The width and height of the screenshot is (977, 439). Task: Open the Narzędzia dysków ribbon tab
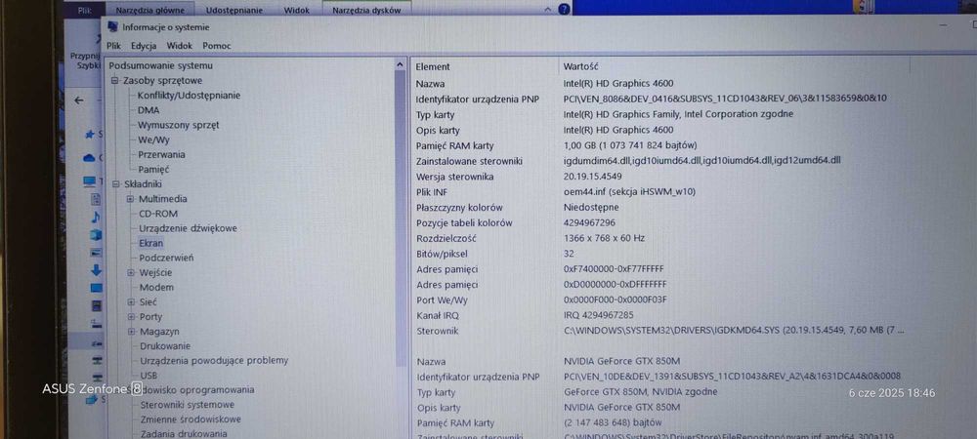tap(366, 11)
